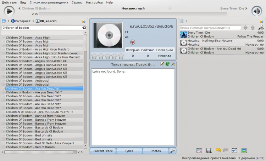The height and width of the screenshot is (161, 266).
Task: Select Every Time I Die playlist row
Action: (x=222, y=35)
